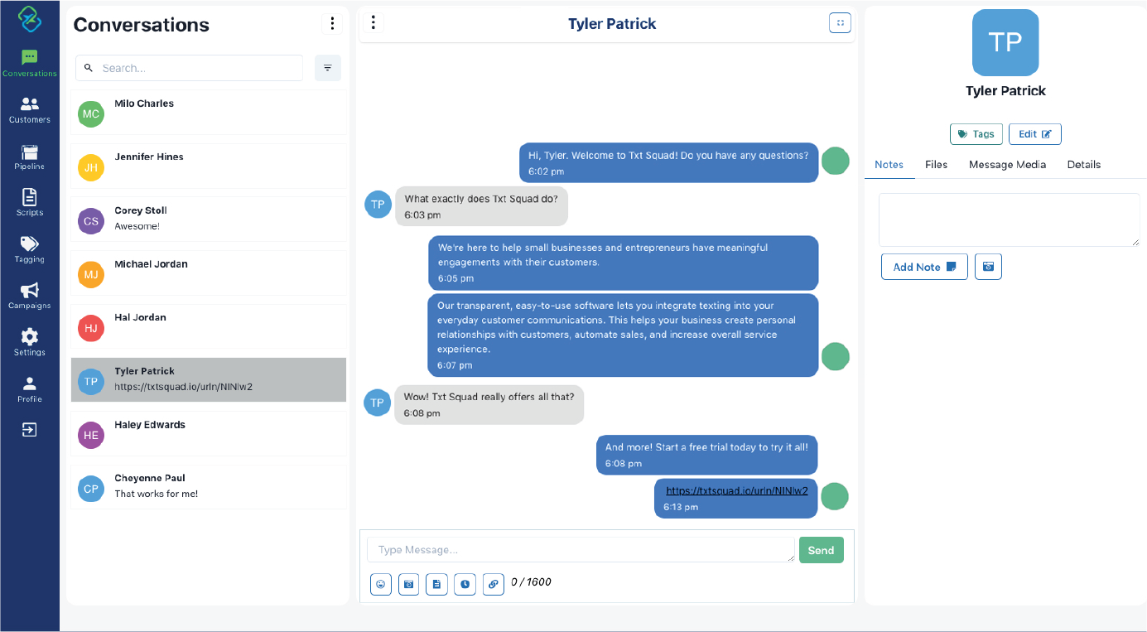Screen dimensions: 1147x632
Task: Open the chat header three-dot menu
Action: point(373,22)
